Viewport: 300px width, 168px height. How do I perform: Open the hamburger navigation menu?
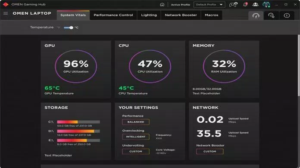(x=6, y=13)
